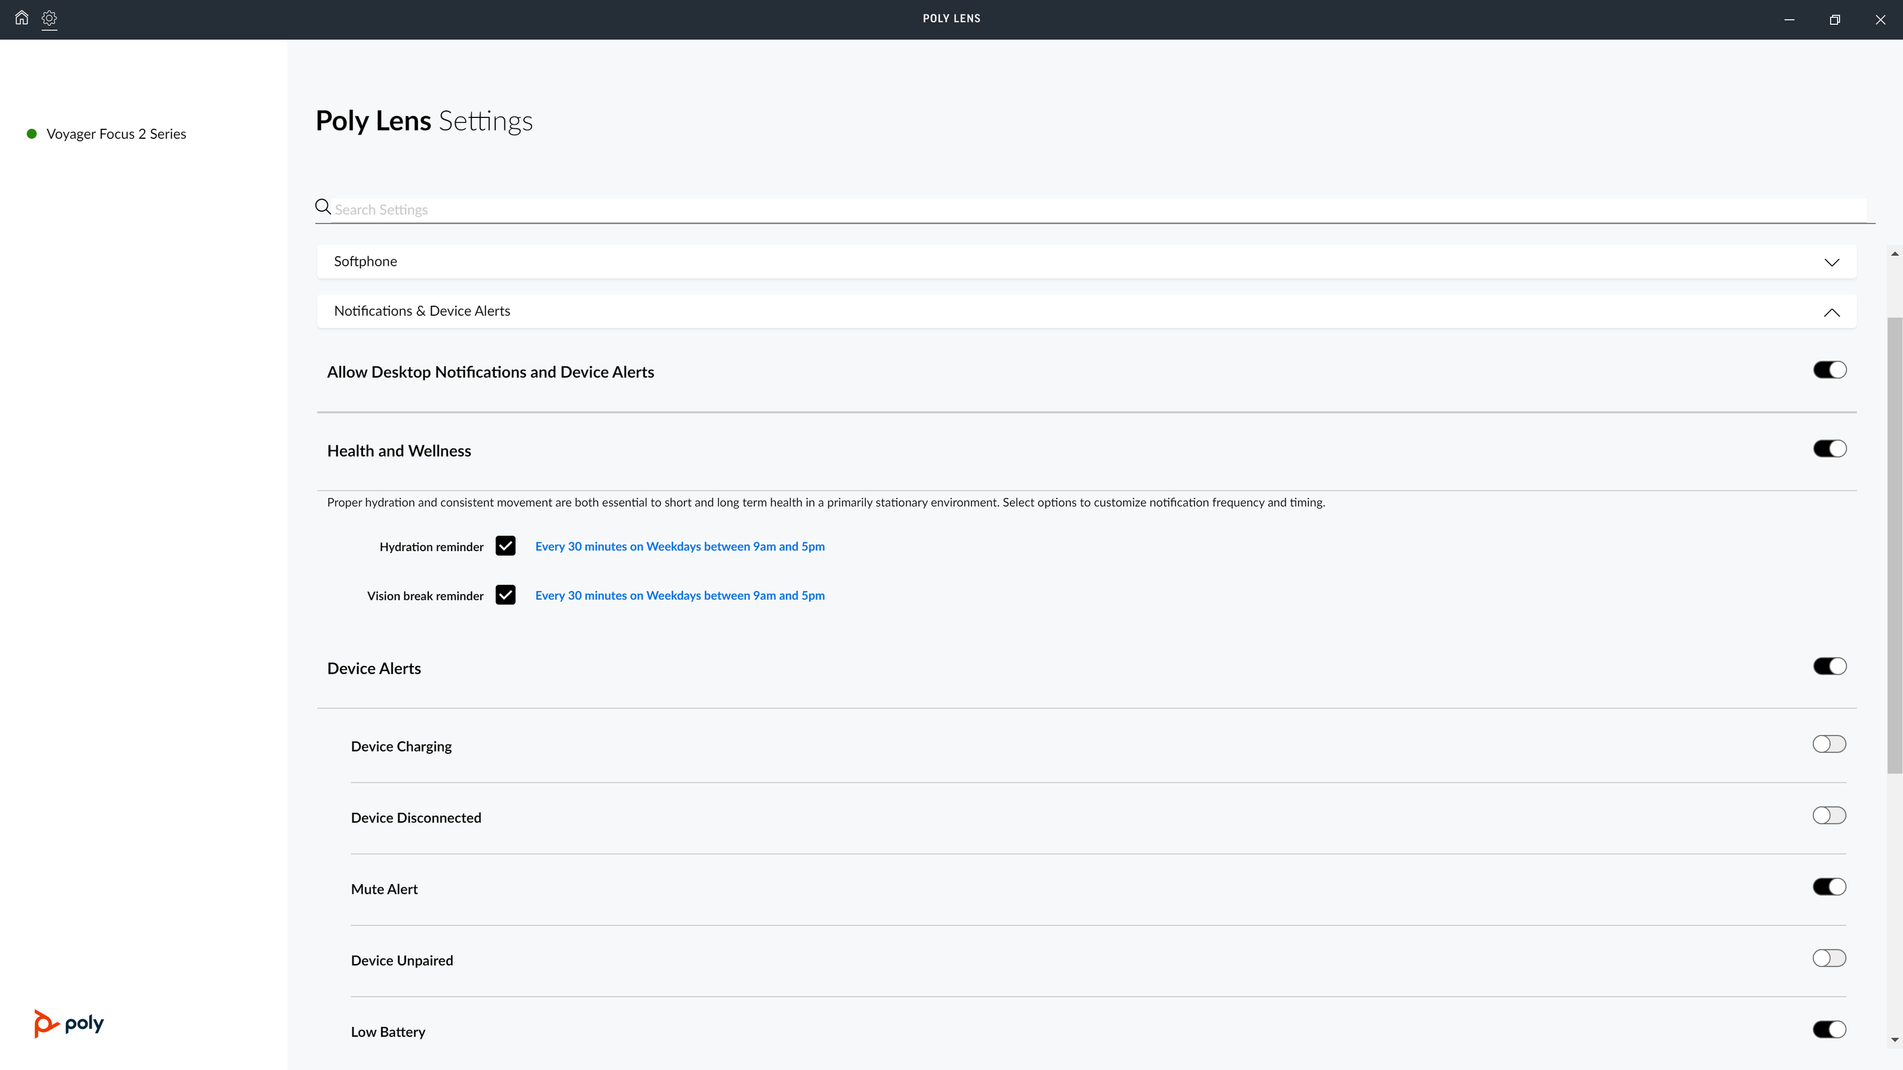Screen dimensions: 1903x1070
Task: Click the Poly logo
Action: point(69,1024)
